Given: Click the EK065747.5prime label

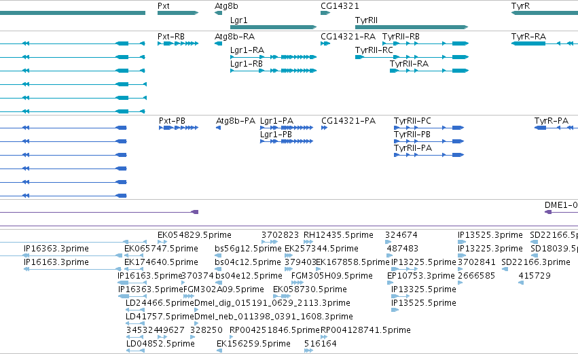Looking at the screenshot, I should (161, 249).
